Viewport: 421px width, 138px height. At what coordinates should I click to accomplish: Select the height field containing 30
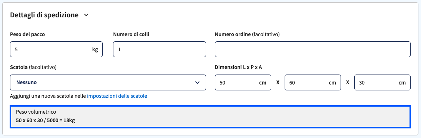pos(382,82)
